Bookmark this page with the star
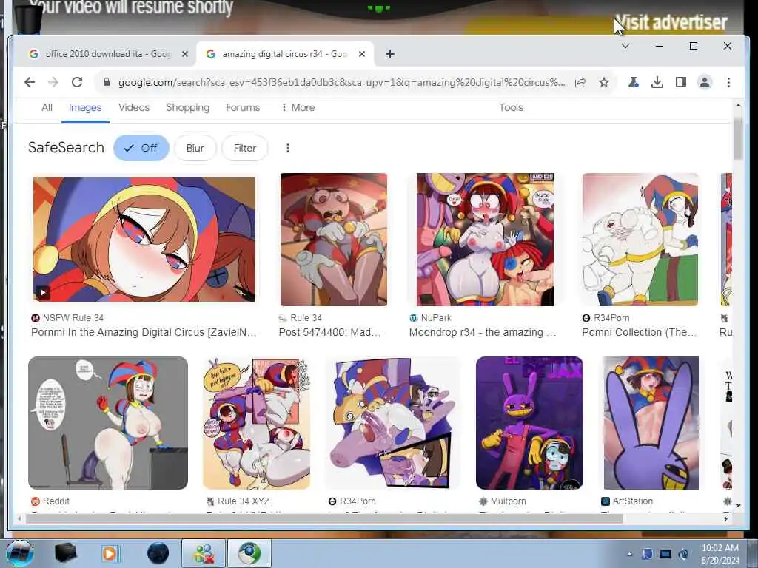Viewport: 758px width, 568px height. (604, 82)
